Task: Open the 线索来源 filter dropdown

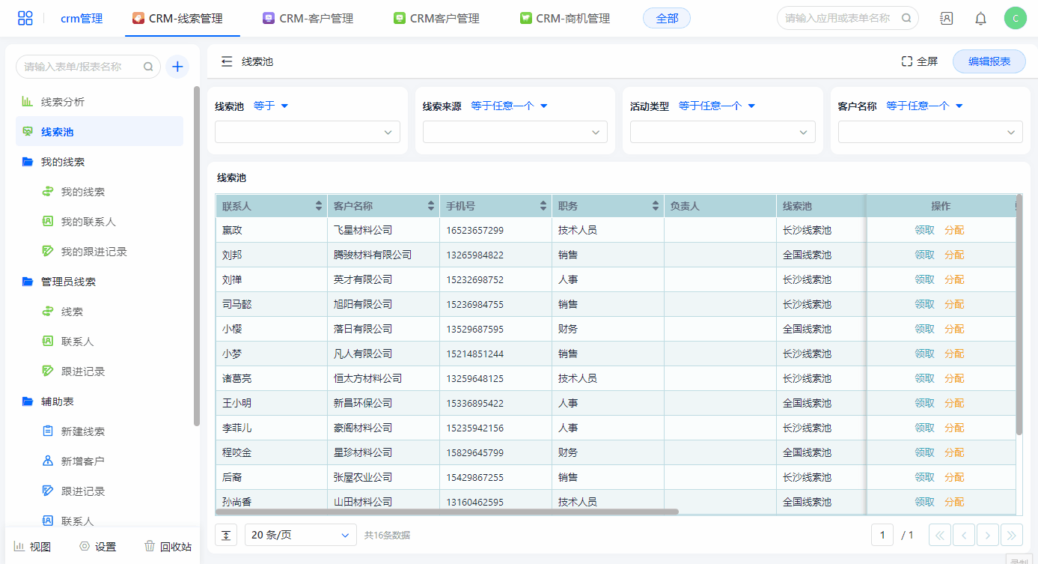Action: [514, 133]
